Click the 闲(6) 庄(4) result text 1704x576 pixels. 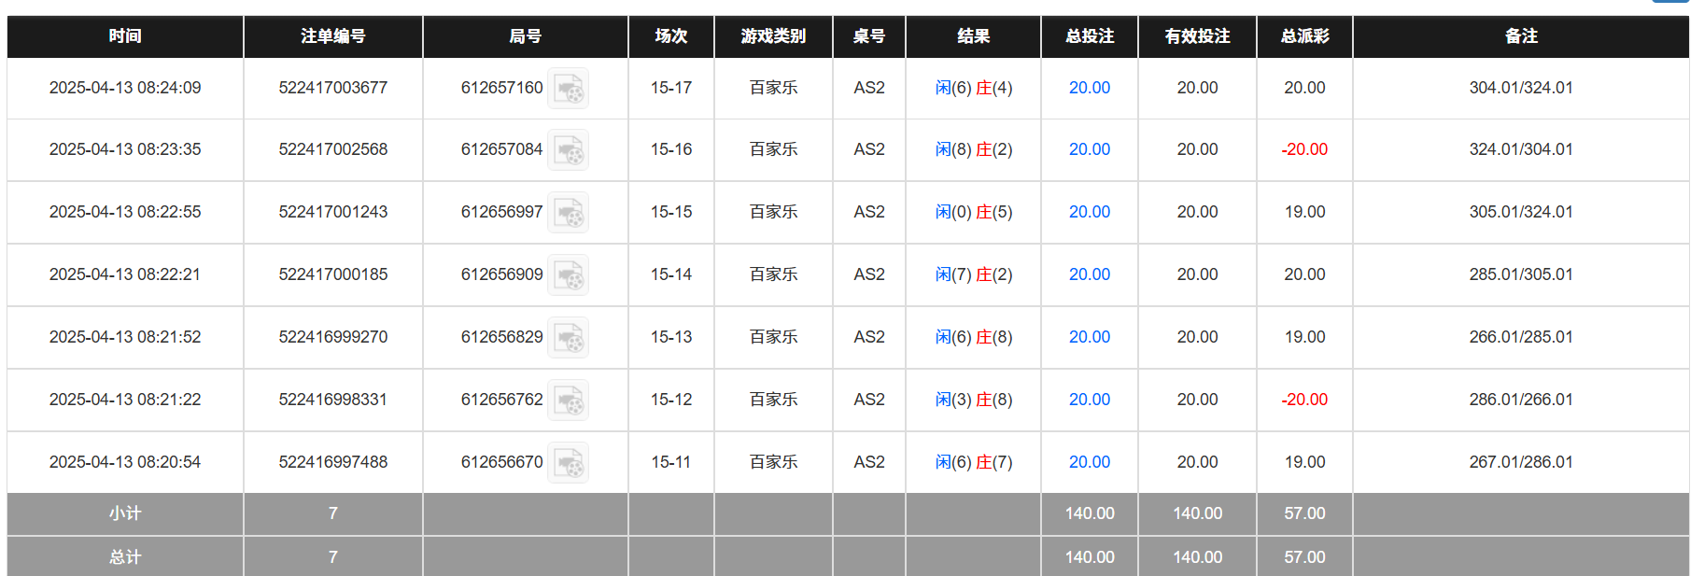tap(972, 89)
